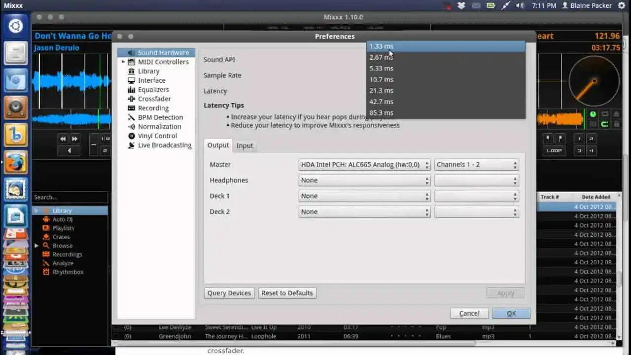
Task: Choose 42.7 ms latency option
Action: (x=446, y=102)
